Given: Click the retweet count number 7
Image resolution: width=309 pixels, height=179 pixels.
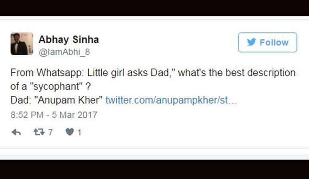Looking at the screenshot, I should 50,132.
